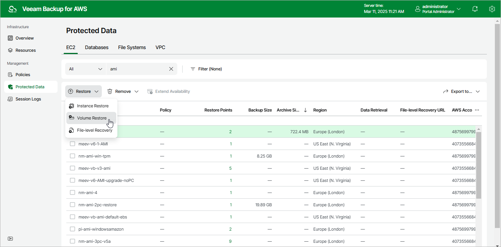Open the Export to dropdown
The height and width of the screenshot is (247, 501).
click(x=461, y=91)
